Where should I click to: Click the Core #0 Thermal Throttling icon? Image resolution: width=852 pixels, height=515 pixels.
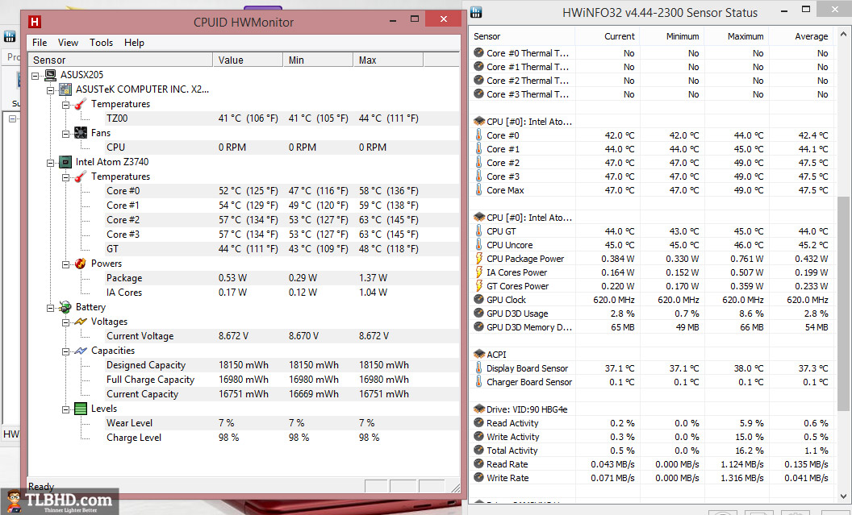tap(478, 52)
